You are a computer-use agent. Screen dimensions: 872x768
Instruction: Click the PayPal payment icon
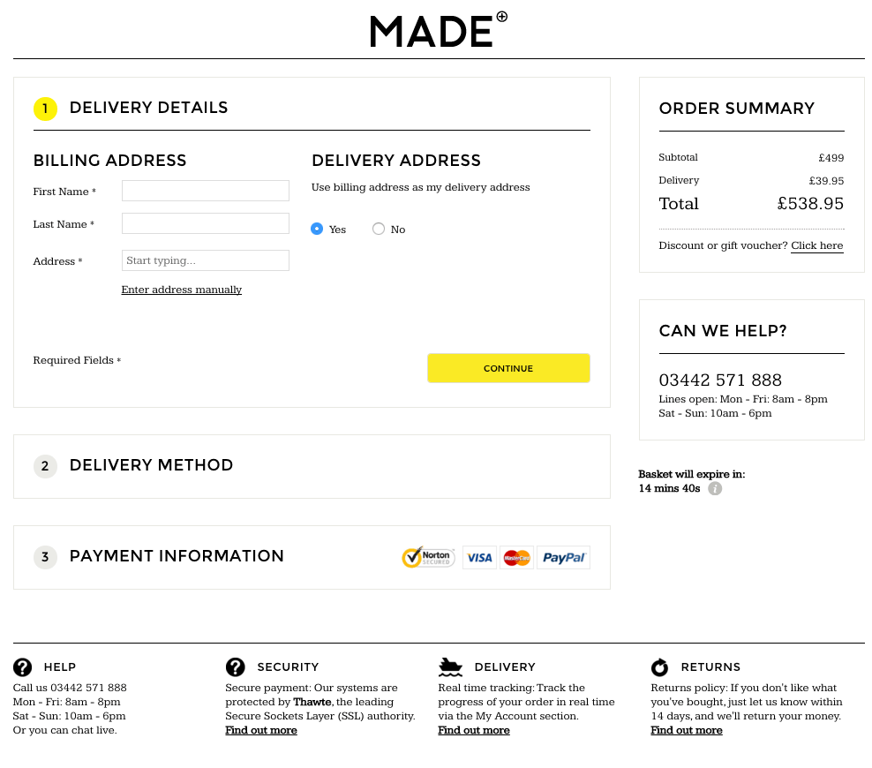tap(563, 557)
